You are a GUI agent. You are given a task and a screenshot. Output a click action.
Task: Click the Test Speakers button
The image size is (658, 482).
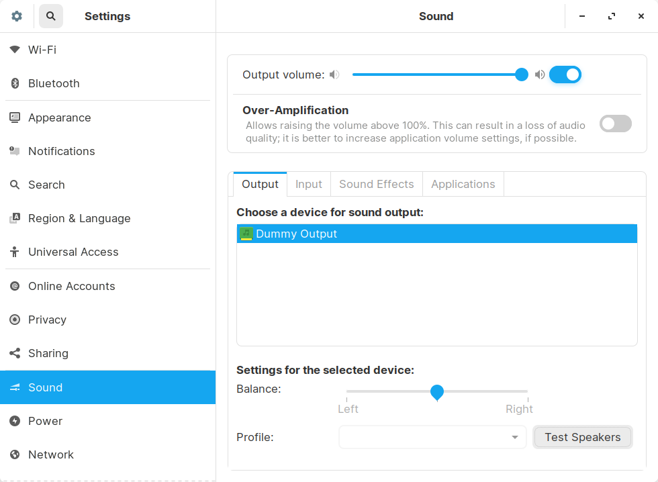pos(582,437)
